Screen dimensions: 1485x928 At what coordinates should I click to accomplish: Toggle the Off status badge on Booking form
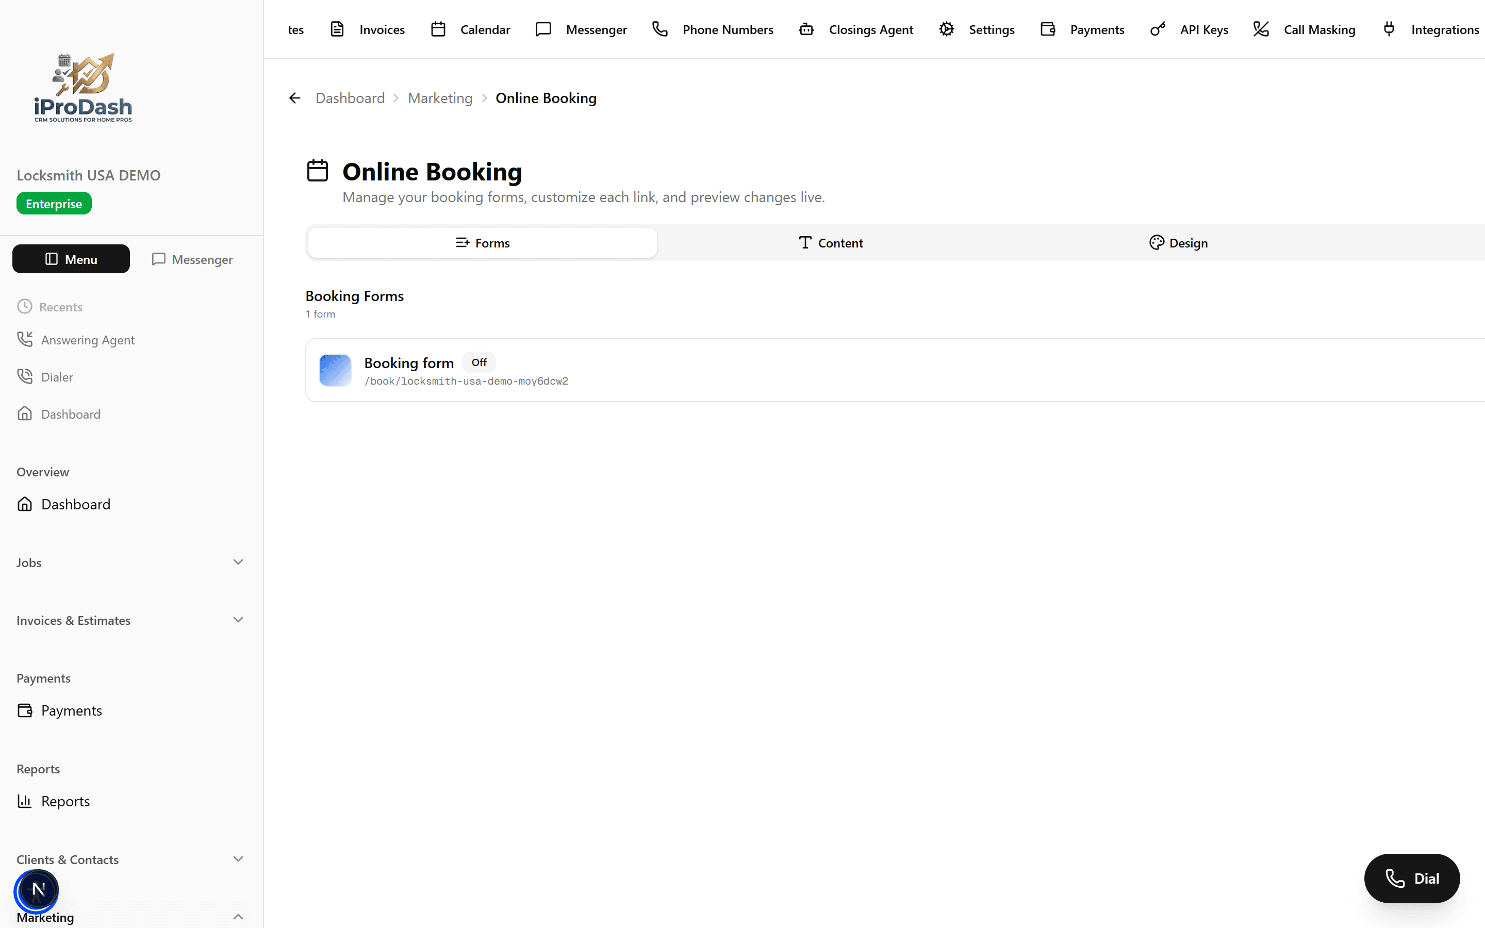click(478, 363)
